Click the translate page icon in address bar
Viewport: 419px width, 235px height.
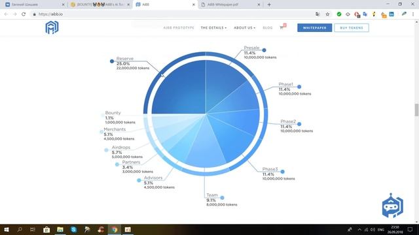click(x=318, y=14)
